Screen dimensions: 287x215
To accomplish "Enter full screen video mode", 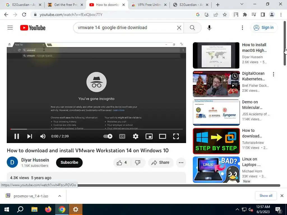I will click(176, 136).
